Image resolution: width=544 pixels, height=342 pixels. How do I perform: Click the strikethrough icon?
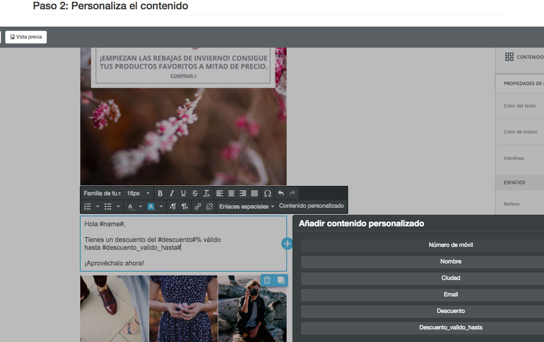coord(195,193)
